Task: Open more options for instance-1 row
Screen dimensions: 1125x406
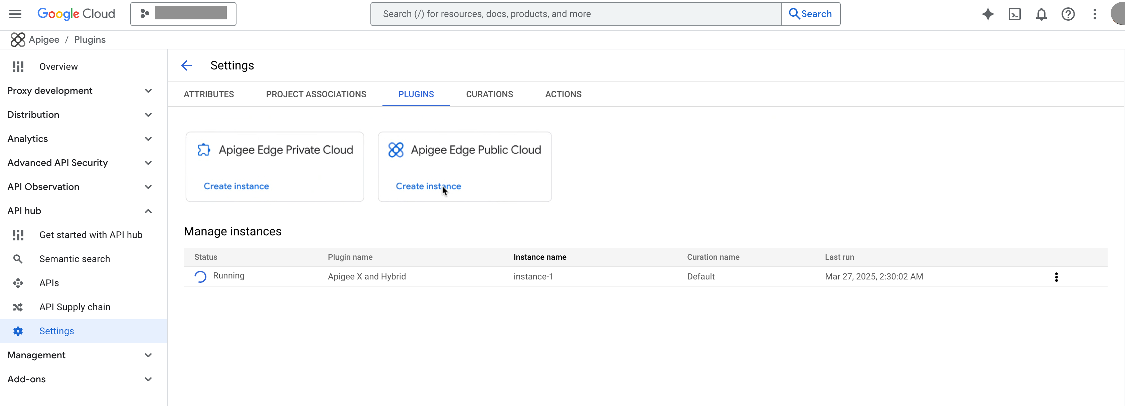Action: tap(1057, 276)
